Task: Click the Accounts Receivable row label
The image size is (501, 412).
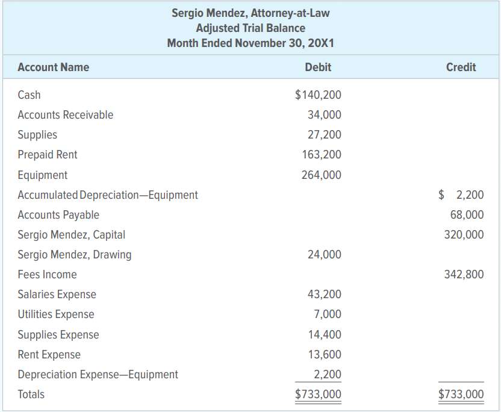Action: click(66, 115)
